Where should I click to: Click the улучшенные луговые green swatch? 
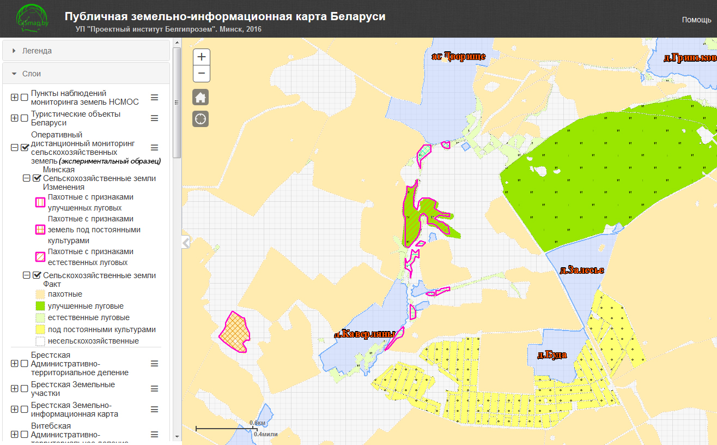[x=40, y=306]
